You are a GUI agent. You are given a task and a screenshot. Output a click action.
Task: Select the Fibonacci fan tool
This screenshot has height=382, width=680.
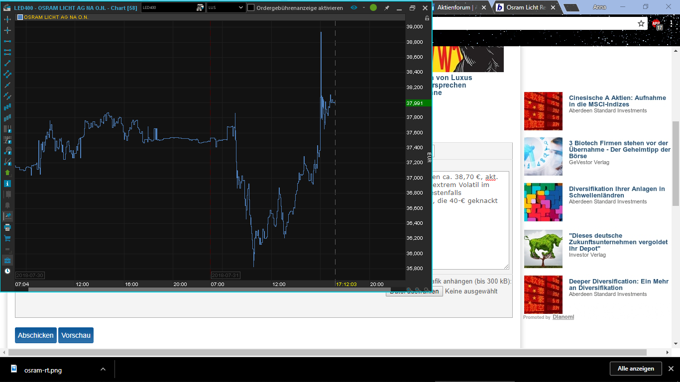(x=7, y=162)
